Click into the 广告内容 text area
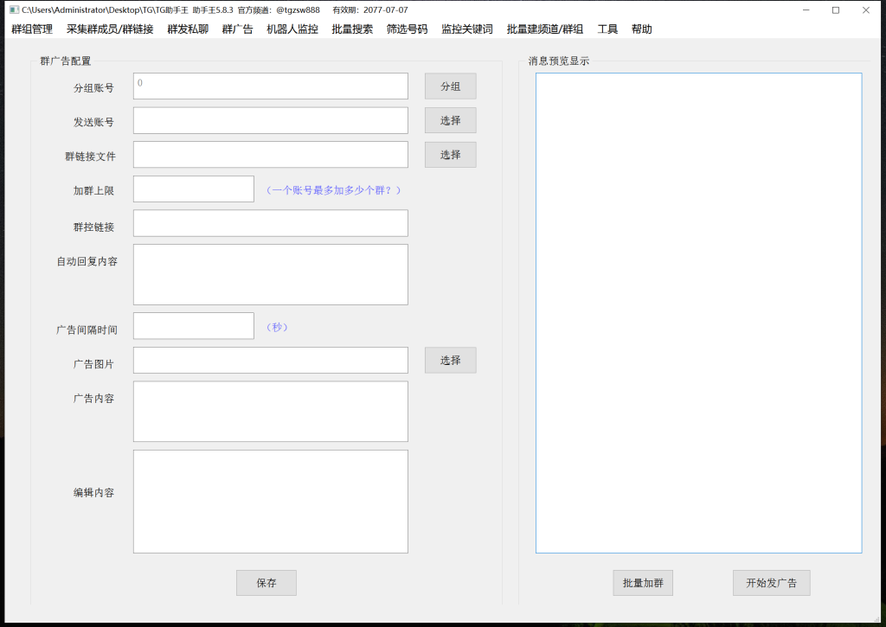The image size is (886, 627). [x=271, y=411]
